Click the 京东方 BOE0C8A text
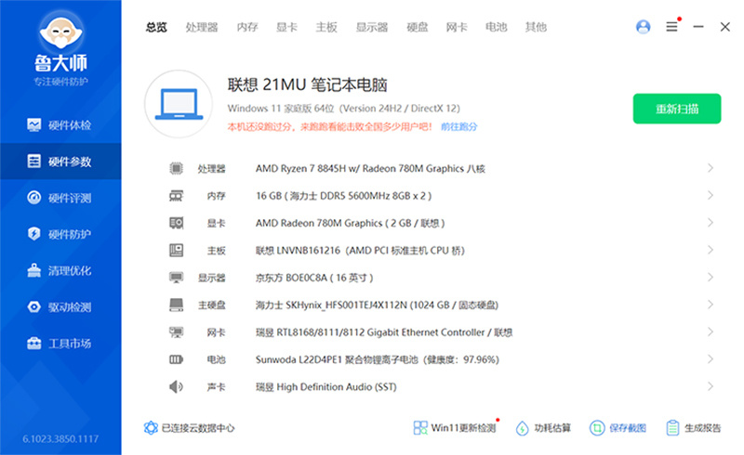 [x=314, y=278]
